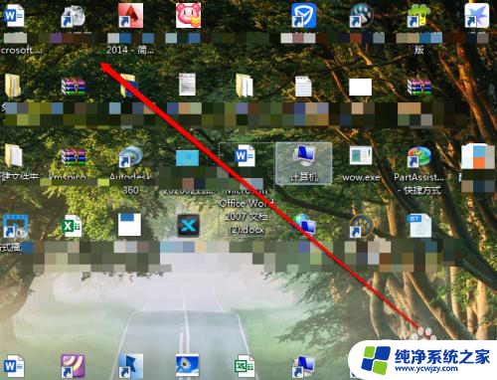Image resolution: width=497 pixels, height=380 pixels.
Task: Select the green broccoli character shortcut icon
Action: click(418, 15)
